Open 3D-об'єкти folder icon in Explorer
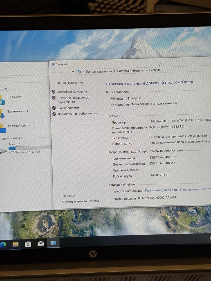This screenshot has width=211, height=281. click(2, 100)
